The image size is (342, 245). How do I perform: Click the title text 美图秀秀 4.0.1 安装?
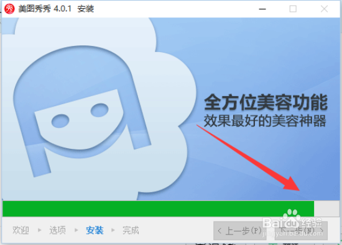[x=56, y=9]
